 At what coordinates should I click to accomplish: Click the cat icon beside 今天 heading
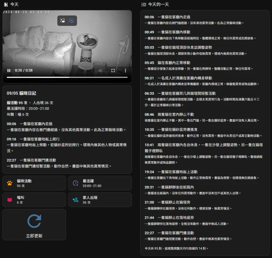[x=6, y=5]
